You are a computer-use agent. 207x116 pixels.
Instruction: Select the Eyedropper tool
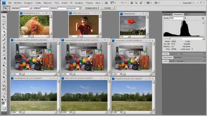coord(4,35)
